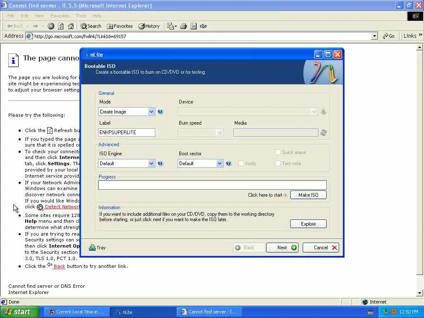Viewport: 424px width, 318px height.
Task: Open IE History toolbar button
Action: pyautogui.click(x=149, y=26)
